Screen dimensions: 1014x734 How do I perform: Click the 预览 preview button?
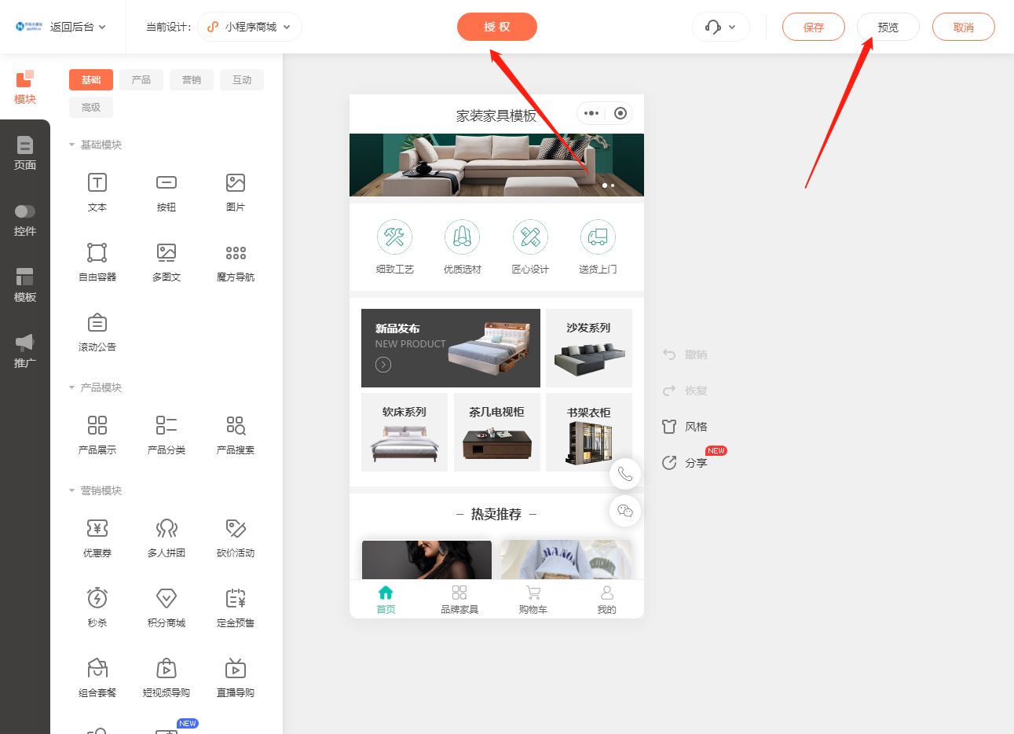click(888, 27)
